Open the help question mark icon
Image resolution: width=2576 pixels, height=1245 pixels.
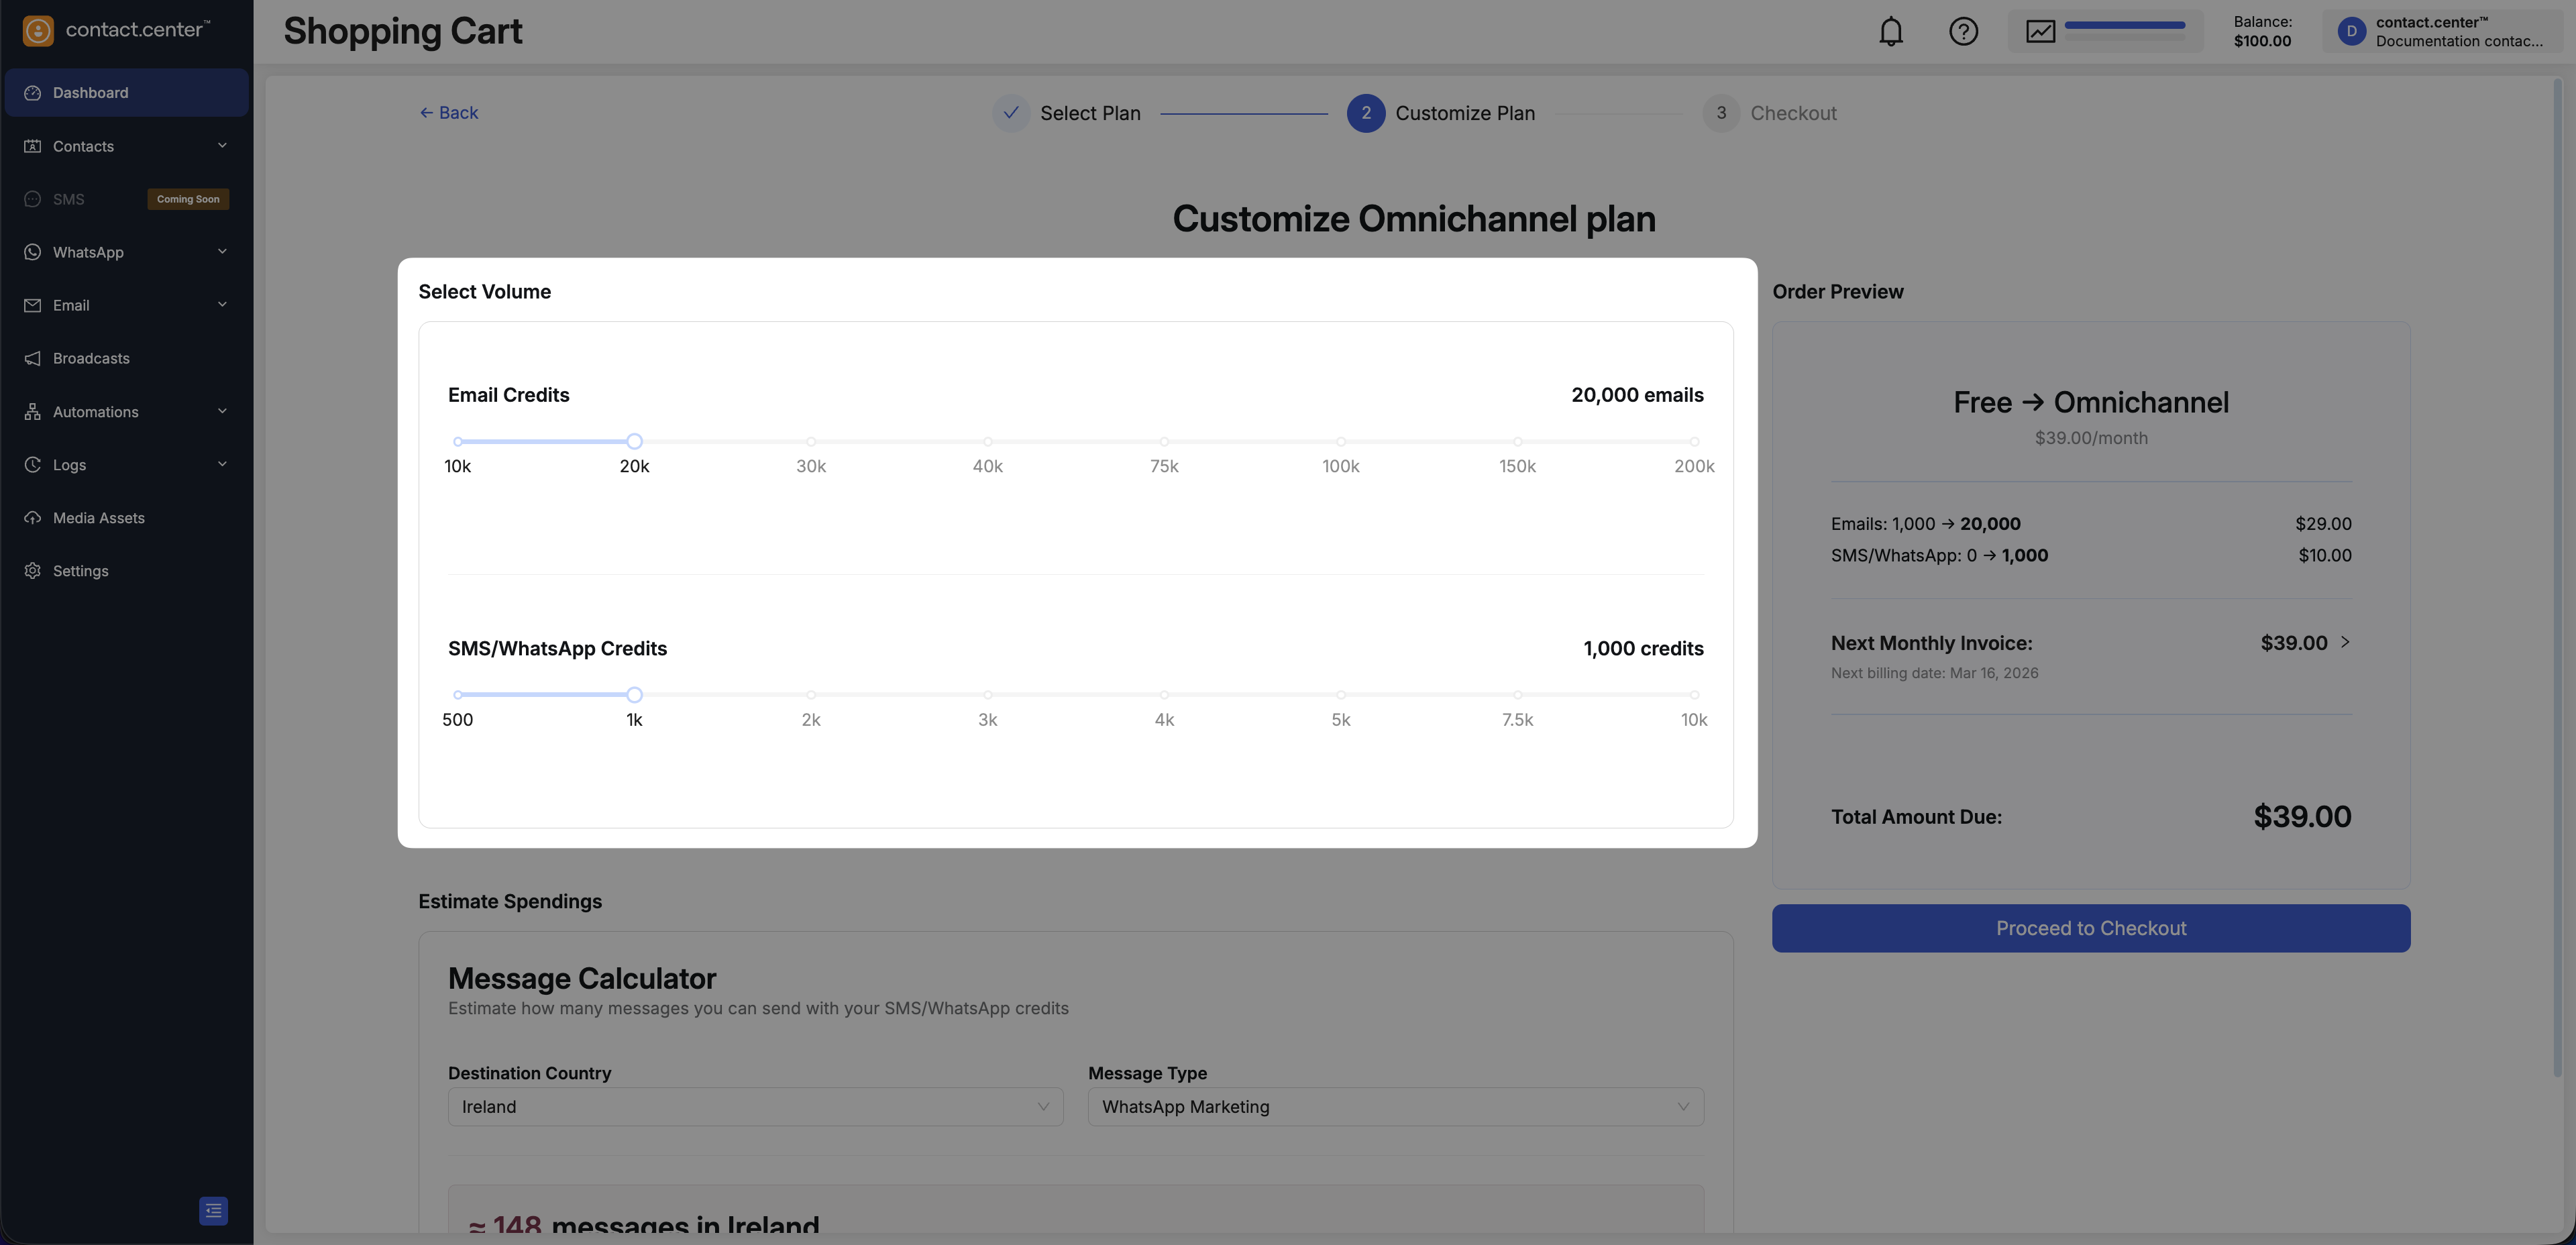(x=1963, y=32)
